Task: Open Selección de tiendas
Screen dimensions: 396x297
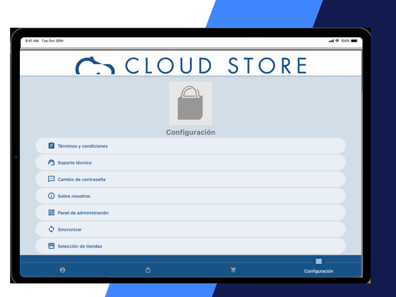Action: coord(191,246)
